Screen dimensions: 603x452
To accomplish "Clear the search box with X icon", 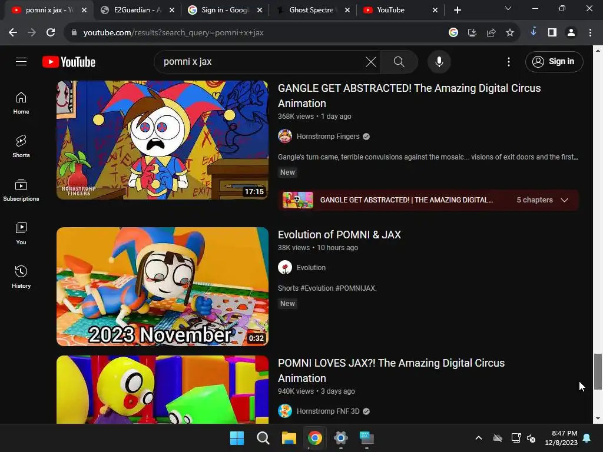I will coord(371,61).
